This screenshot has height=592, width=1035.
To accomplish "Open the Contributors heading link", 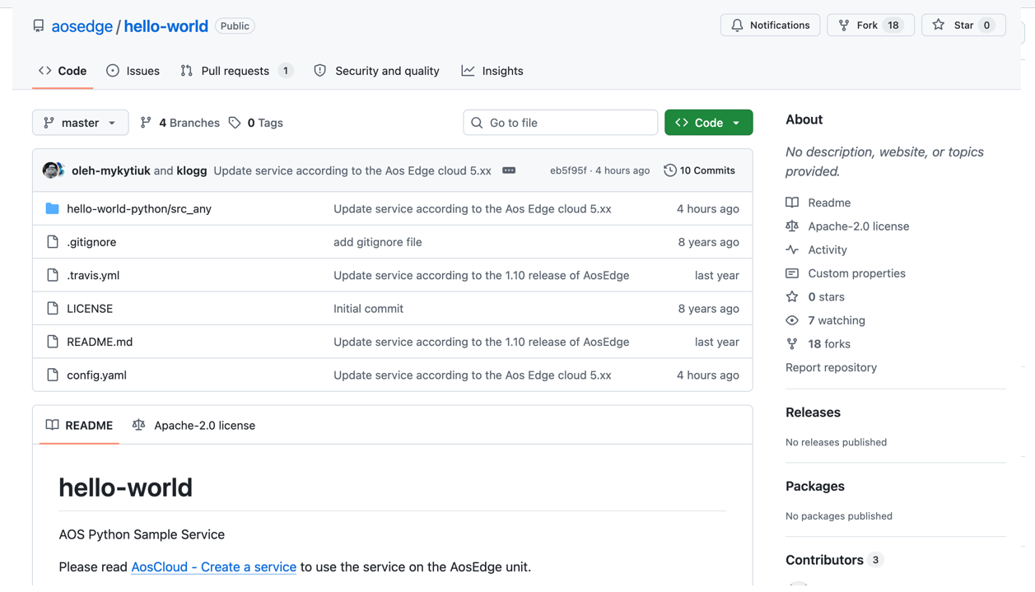I will [x=833, y=560].
